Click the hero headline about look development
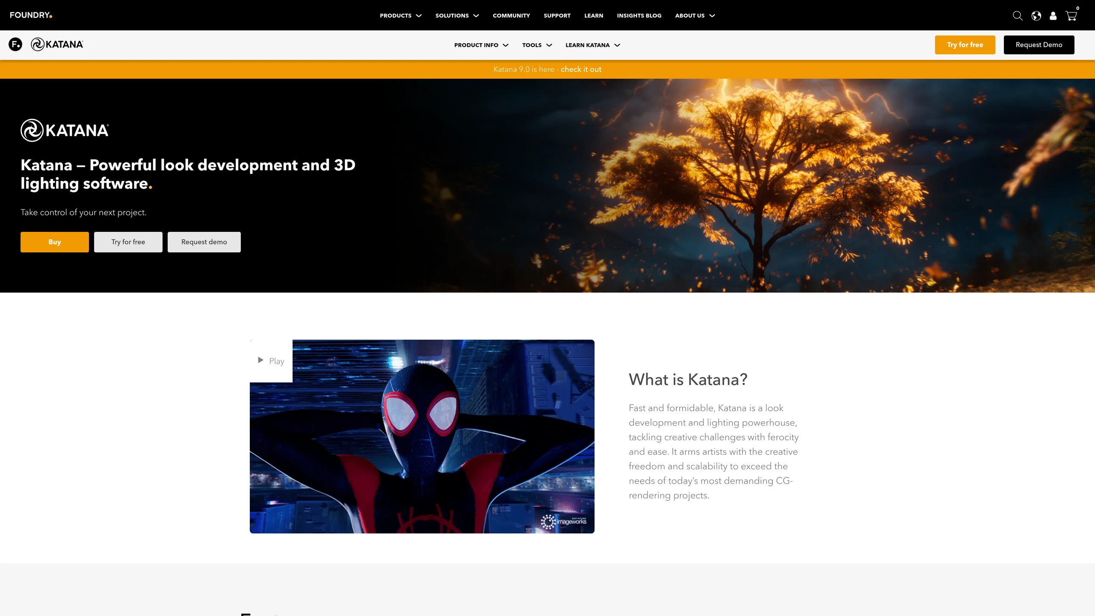This screenshot has height=616, width=1095. (188, 174)
